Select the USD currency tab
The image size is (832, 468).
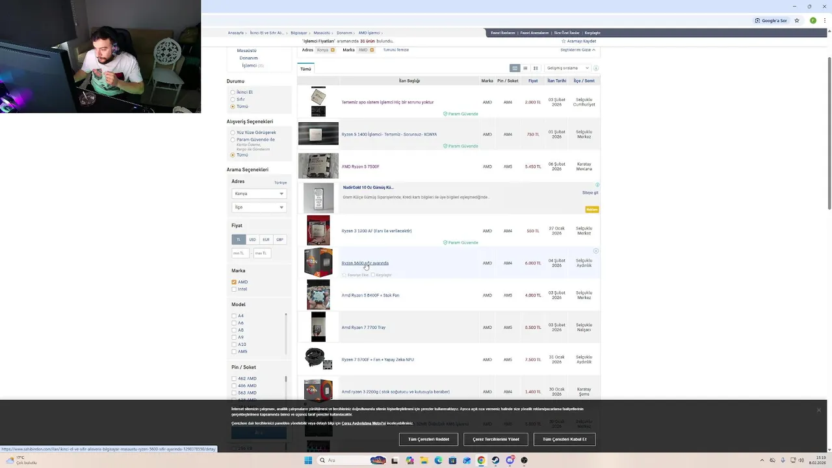[x=252, y=239]
